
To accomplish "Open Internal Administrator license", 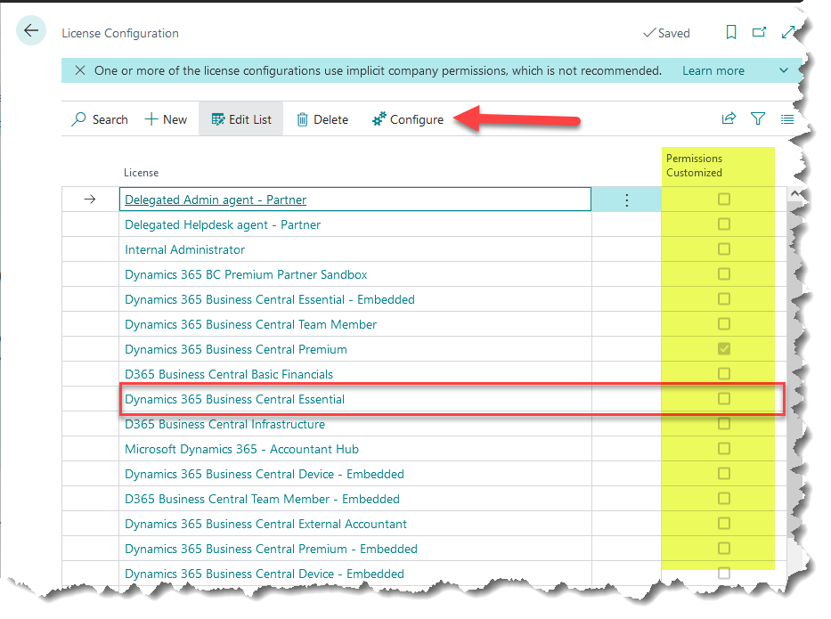I will tap(184, 249).
